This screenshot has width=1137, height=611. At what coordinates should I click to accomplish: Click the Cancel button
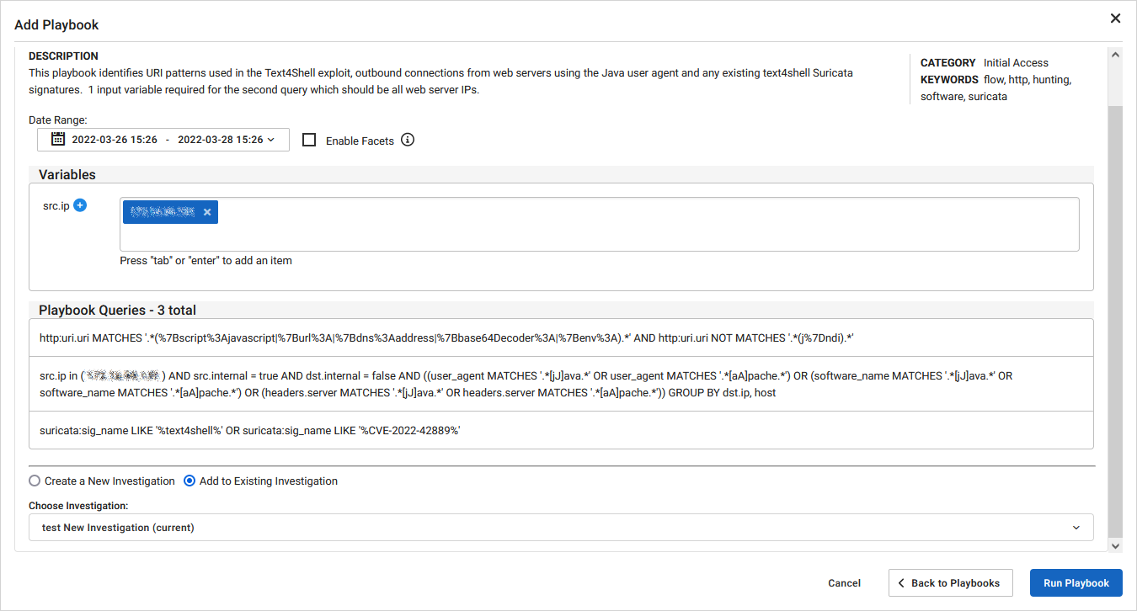[844, 582]
